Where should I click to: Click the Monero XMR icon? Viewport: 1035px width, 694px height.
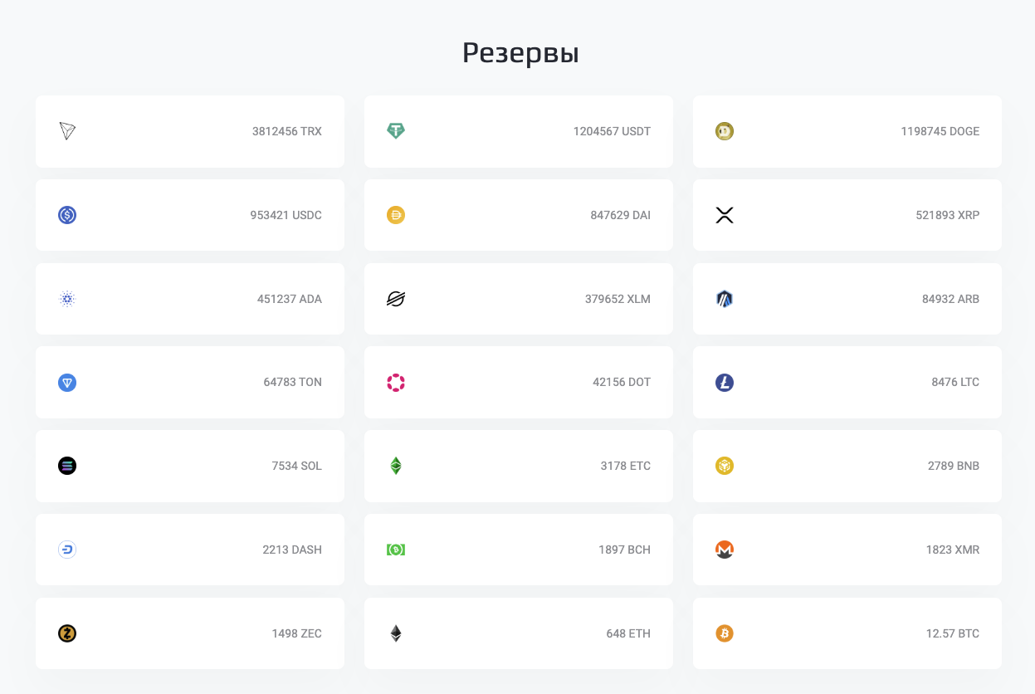pos(725,550)
